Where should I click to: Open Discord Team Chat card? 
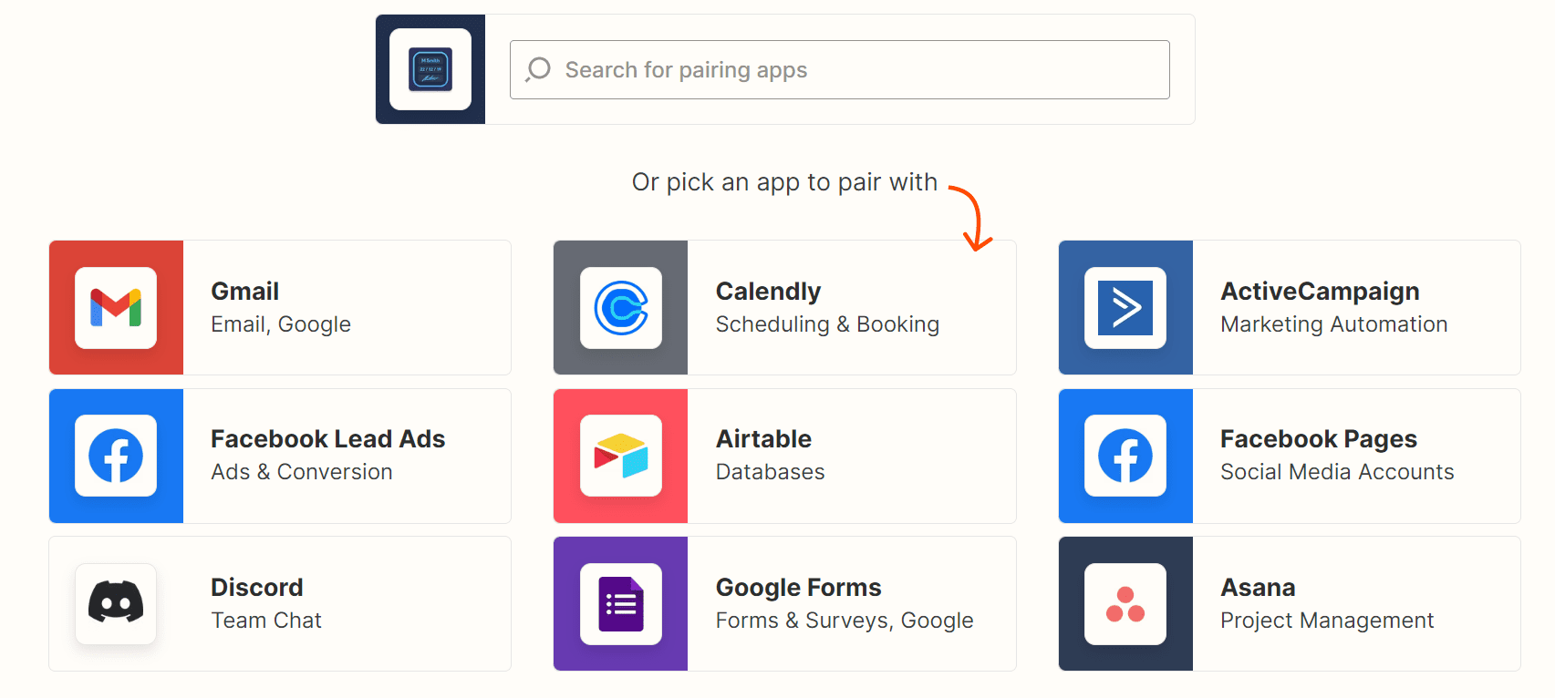pos(280,604)
